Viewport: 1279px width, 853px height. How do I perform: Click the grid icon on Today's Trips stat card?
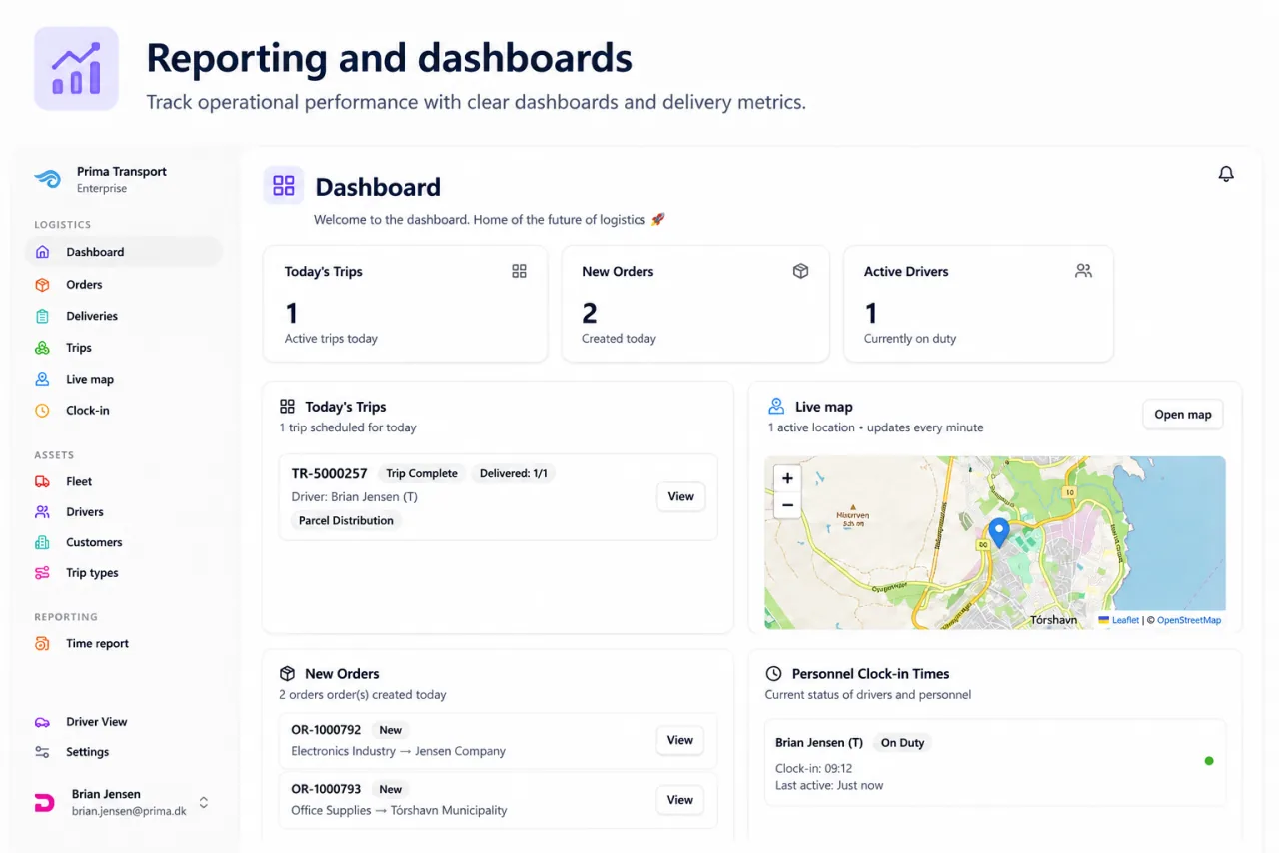(x=519, y=271)
